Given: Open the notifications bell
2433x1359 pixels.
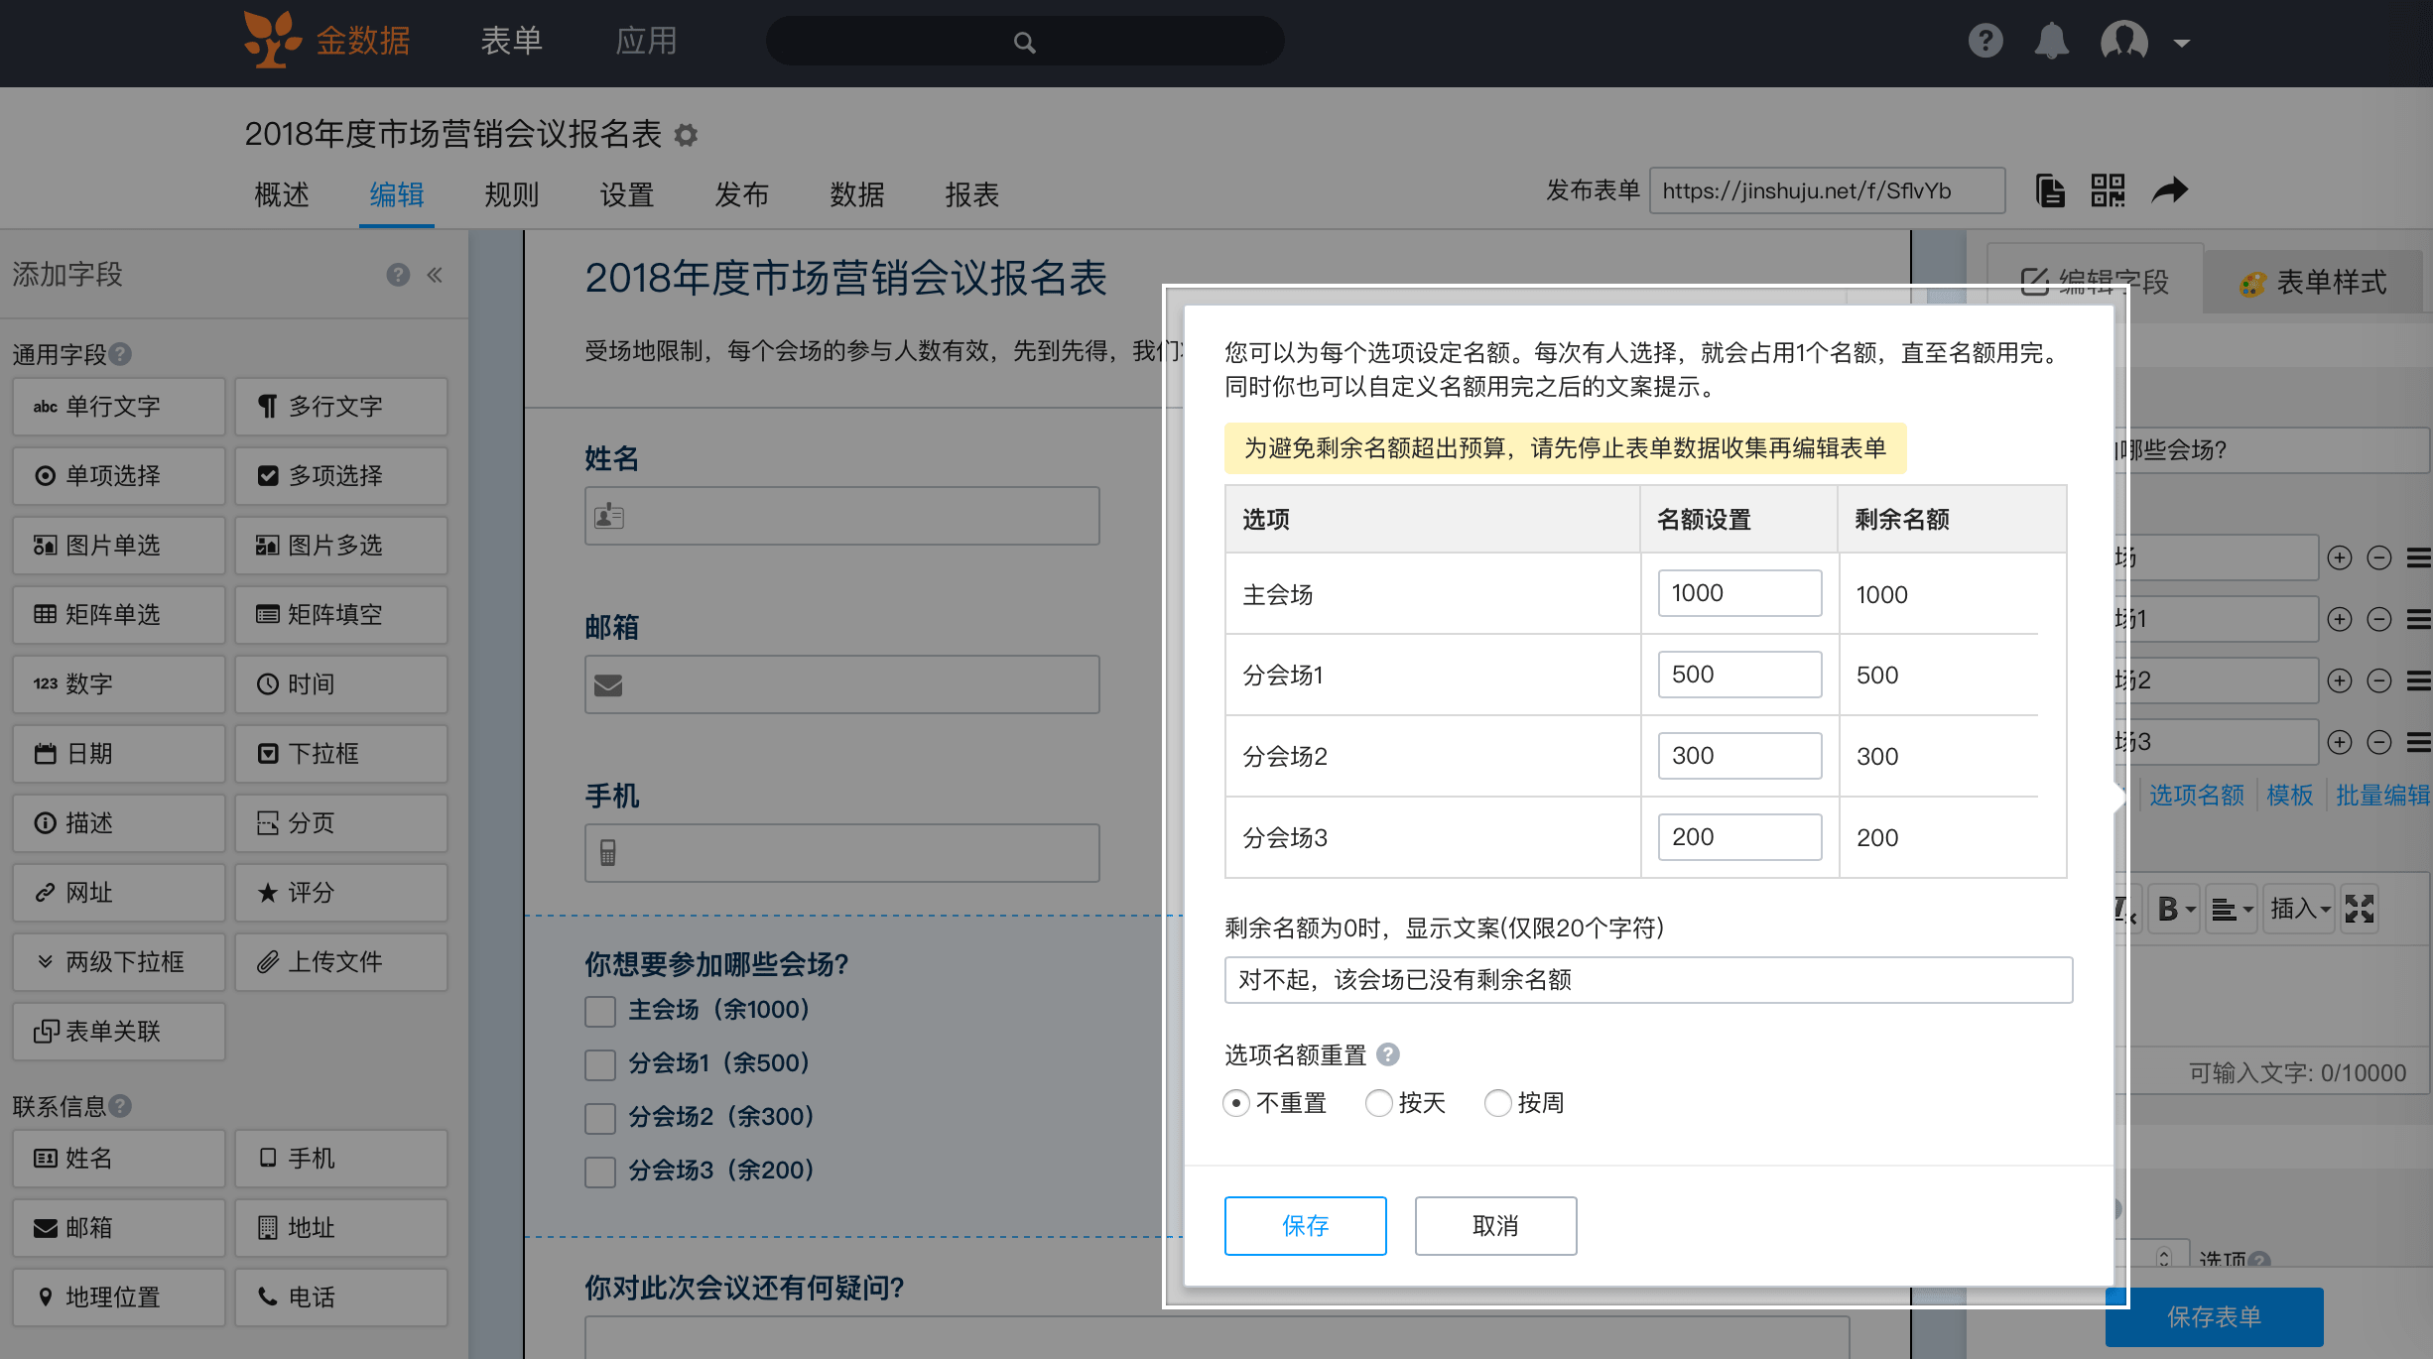Looking at the screenshot, I should 2051,42.
